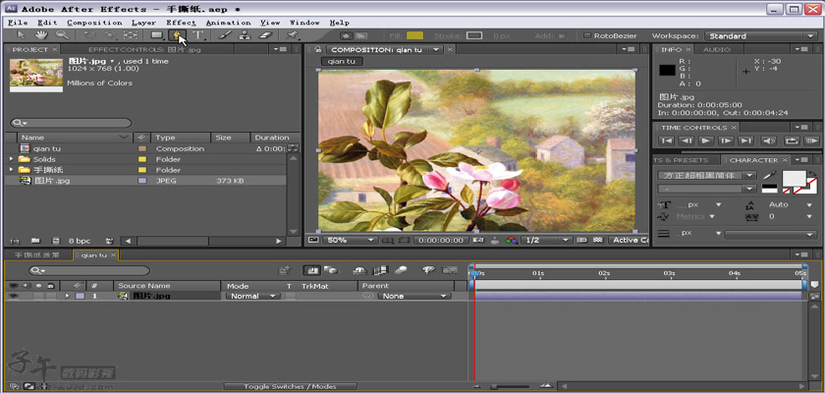Toggle the composition viewer lock icon
This screenshot has height=393, width=825.
tap(317, 49)
